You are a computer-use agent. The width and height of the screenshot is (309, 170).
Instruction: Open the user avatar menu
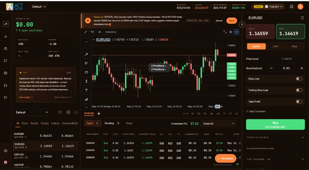(x=300, y=7)
